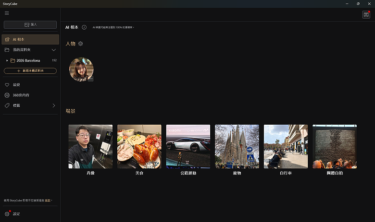Image resolution: width=375 pixels, height=222 pixels.
Task: Open the terms link in the footer notice
Action: pyautogui.click(x=48, y=200)
